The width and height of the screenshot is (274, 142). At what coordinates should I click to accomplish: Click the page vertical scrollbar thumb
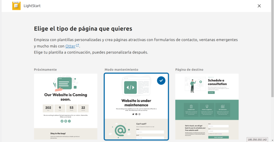(273, 49)
